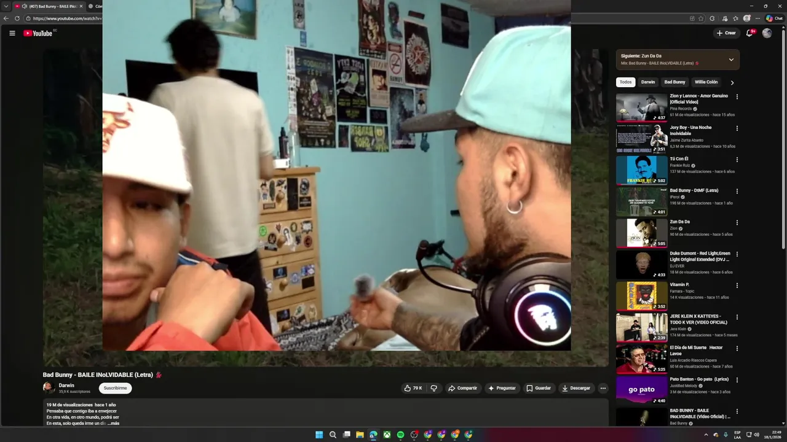Show hidden system tray icons
The height and width of the screenshot is (442, 787).
pyautogui.click(x=706, y=435)
